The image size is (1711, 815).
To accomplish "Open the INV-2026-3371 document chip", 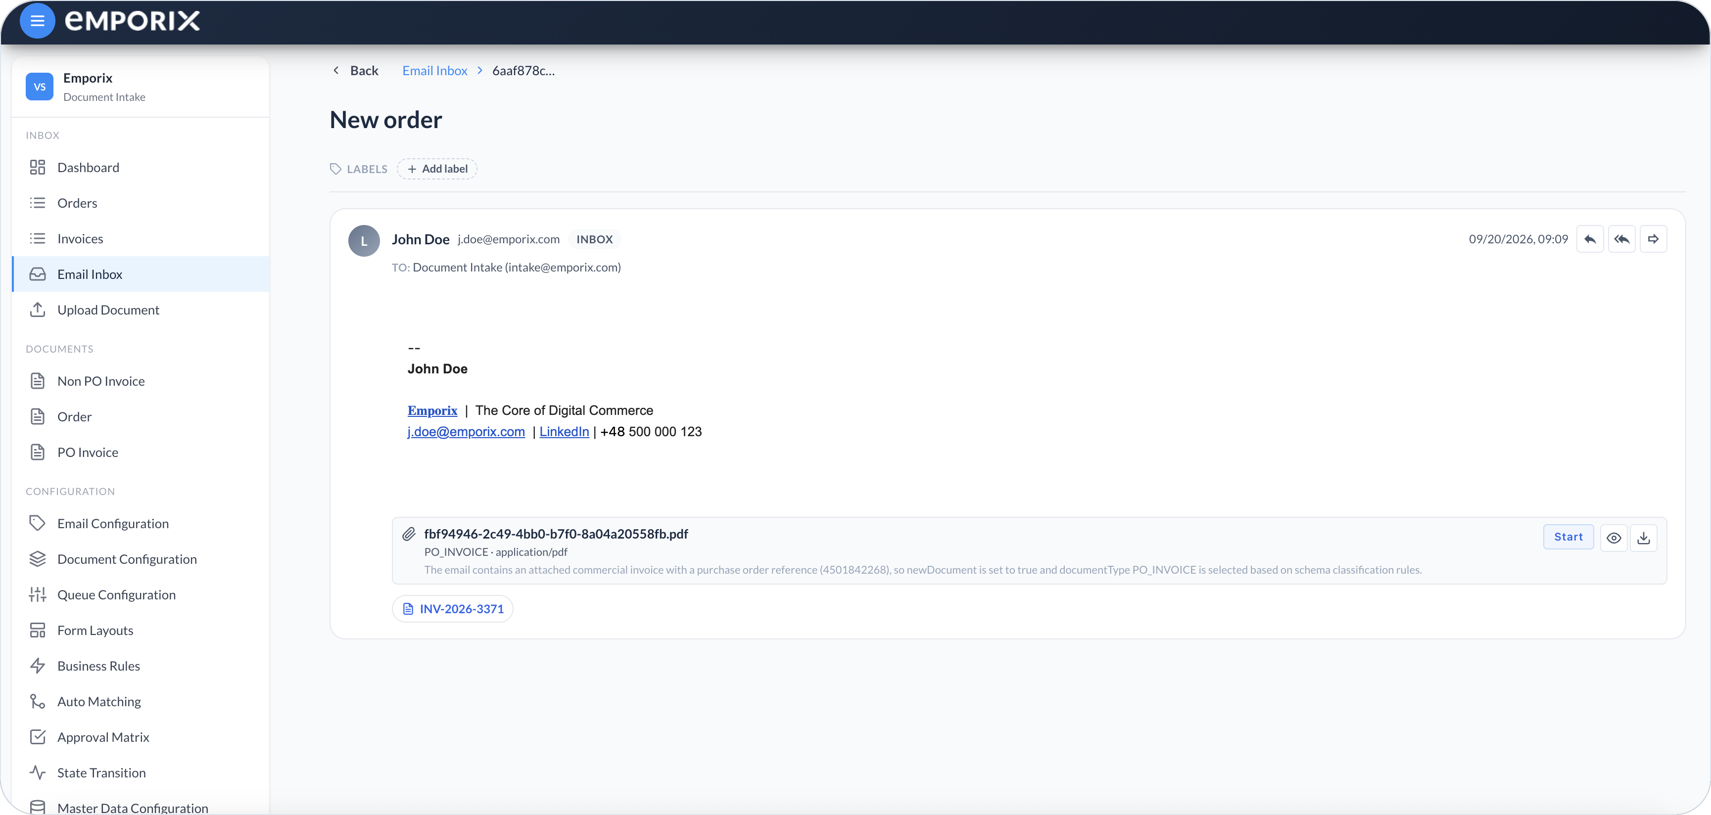I will coord(452,609).
